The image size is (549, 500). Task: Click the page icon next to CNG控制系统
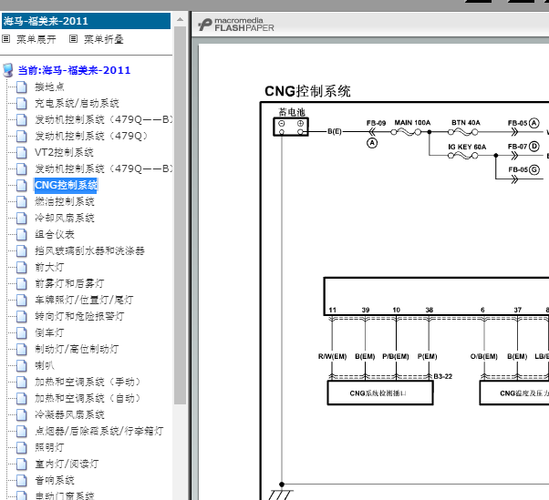pos(21,185)
